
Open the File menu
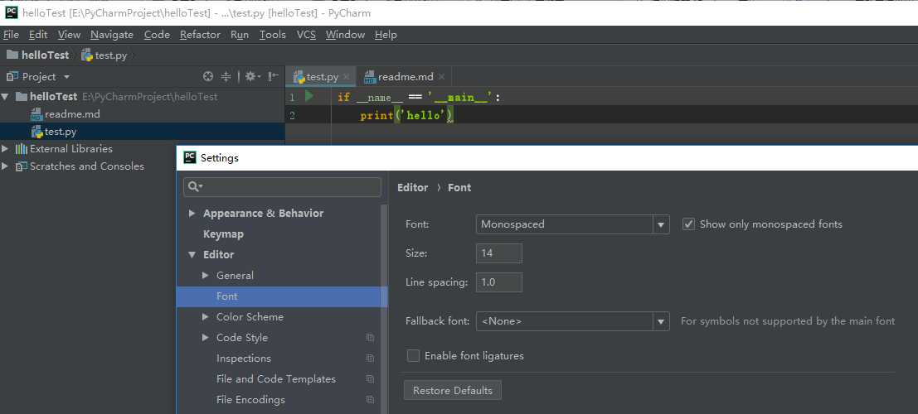pyautogui.click(x=11, y=35)
